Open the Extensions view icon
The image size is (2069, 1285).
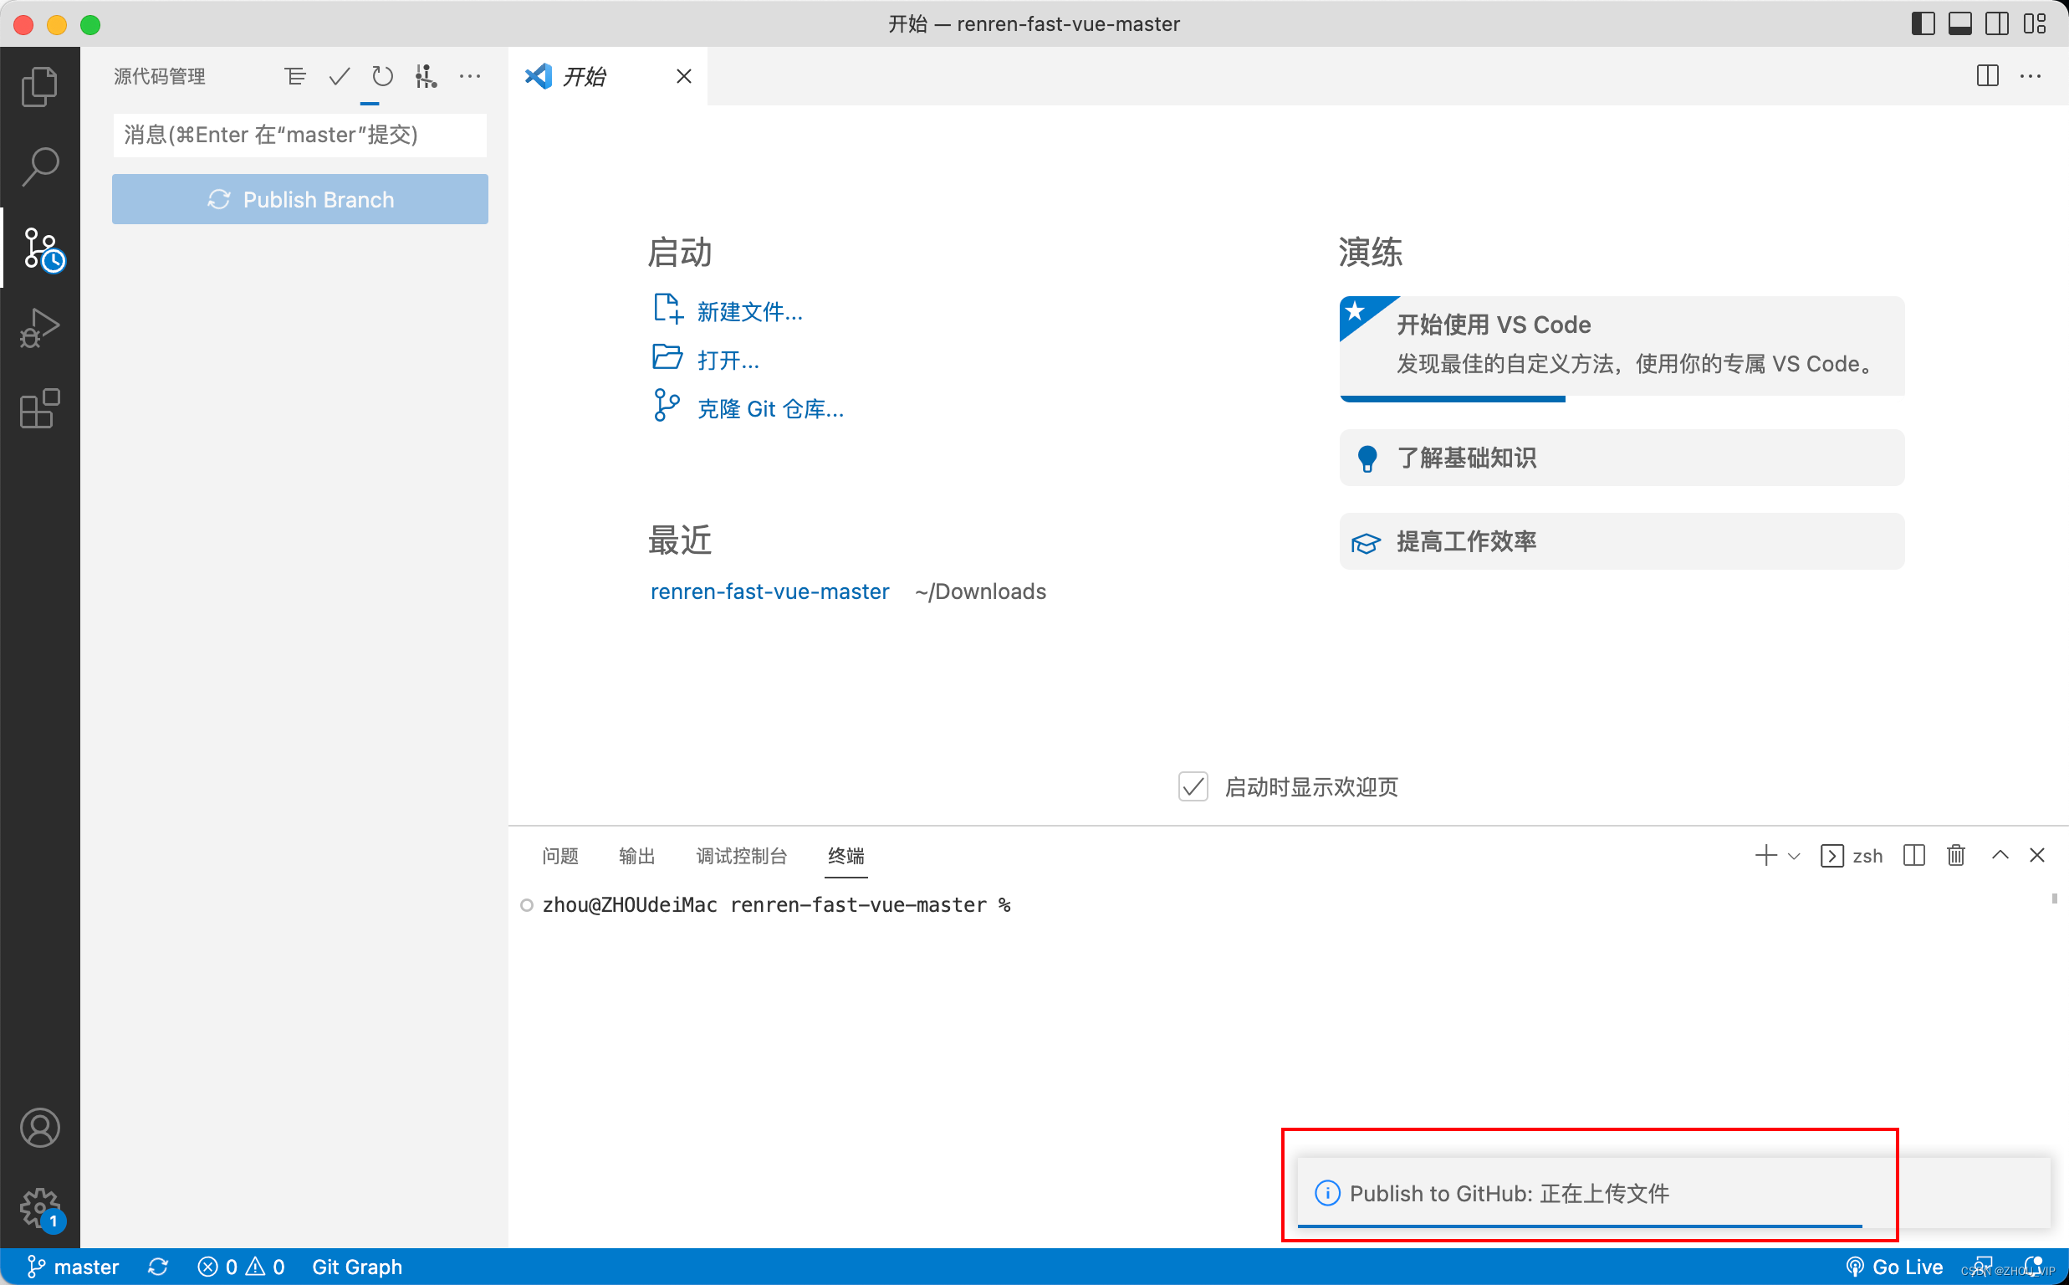click(x=39, y=409)
